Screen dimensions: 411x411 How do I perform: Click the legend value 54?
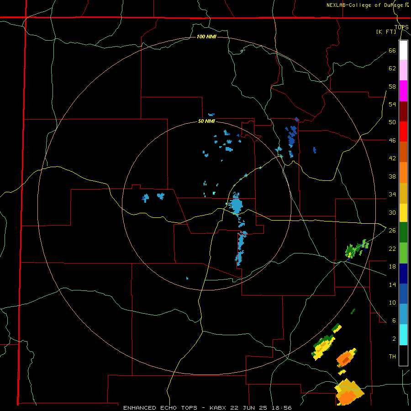pyautogui.click(x=392, y=104)
